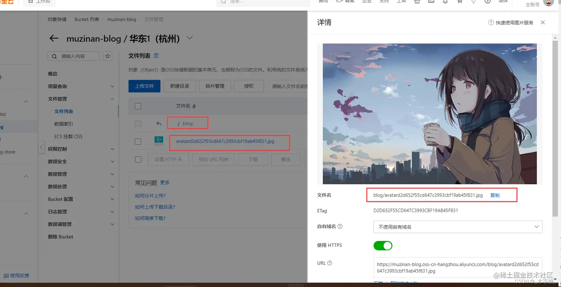Copy the file name using 复制 link

click(x=495, y=195)
